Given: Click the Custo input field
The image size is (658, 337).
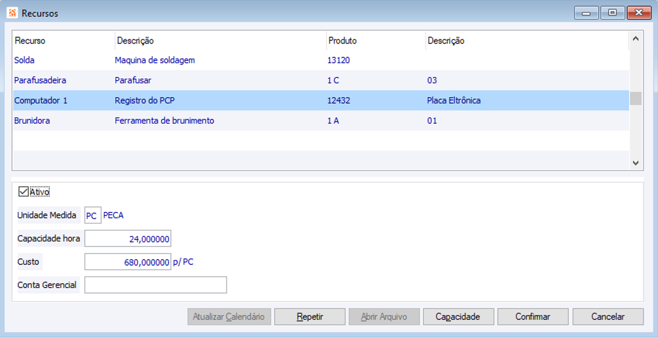Looking at the screenshot, I should [127, 262].
